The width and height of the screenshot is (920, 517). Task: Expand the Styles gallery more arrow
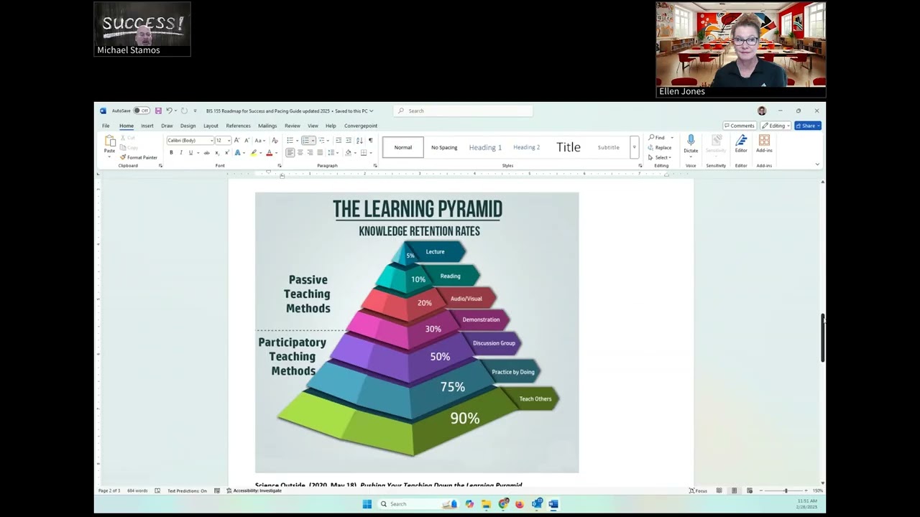[x=634, y=147]
